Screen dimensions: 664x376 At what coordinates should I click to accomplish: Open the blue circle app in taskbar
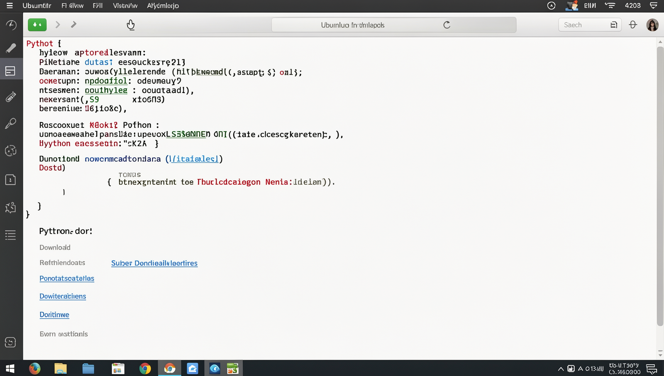coord(215,369)
